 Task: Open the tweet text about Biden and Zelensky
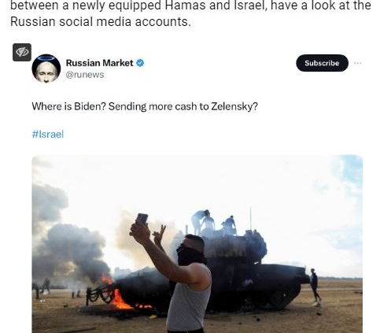pos(145,106)
